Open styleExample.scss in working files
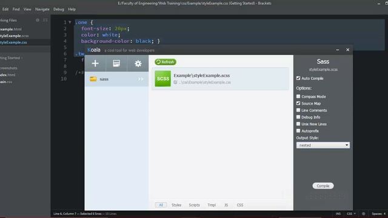Viewport: 388px width, 218px height. pos(14,36)
